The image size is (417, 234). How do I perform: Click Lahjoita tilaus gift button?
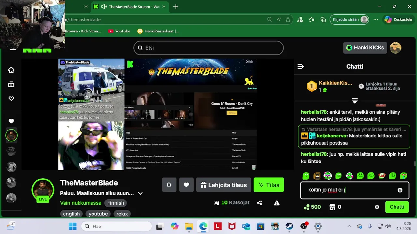coord(224,185)
